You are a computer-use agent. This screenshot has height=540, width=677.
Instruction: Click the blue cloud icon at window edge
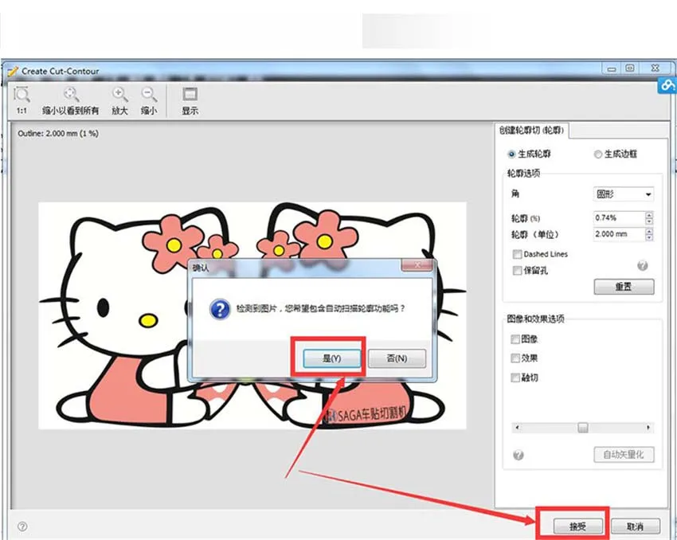click(667, 85)
